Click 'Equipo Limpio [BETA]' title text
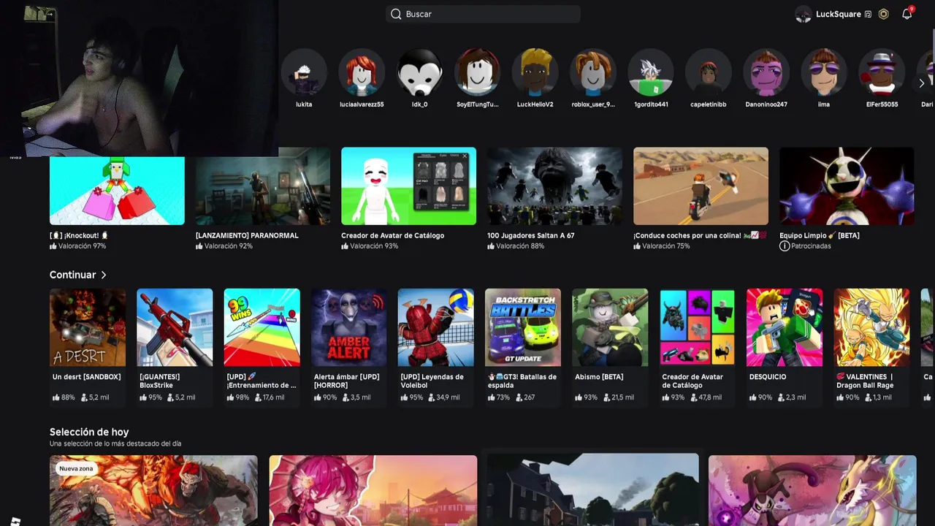The image size is (935, 526). (x=820, y=235)
